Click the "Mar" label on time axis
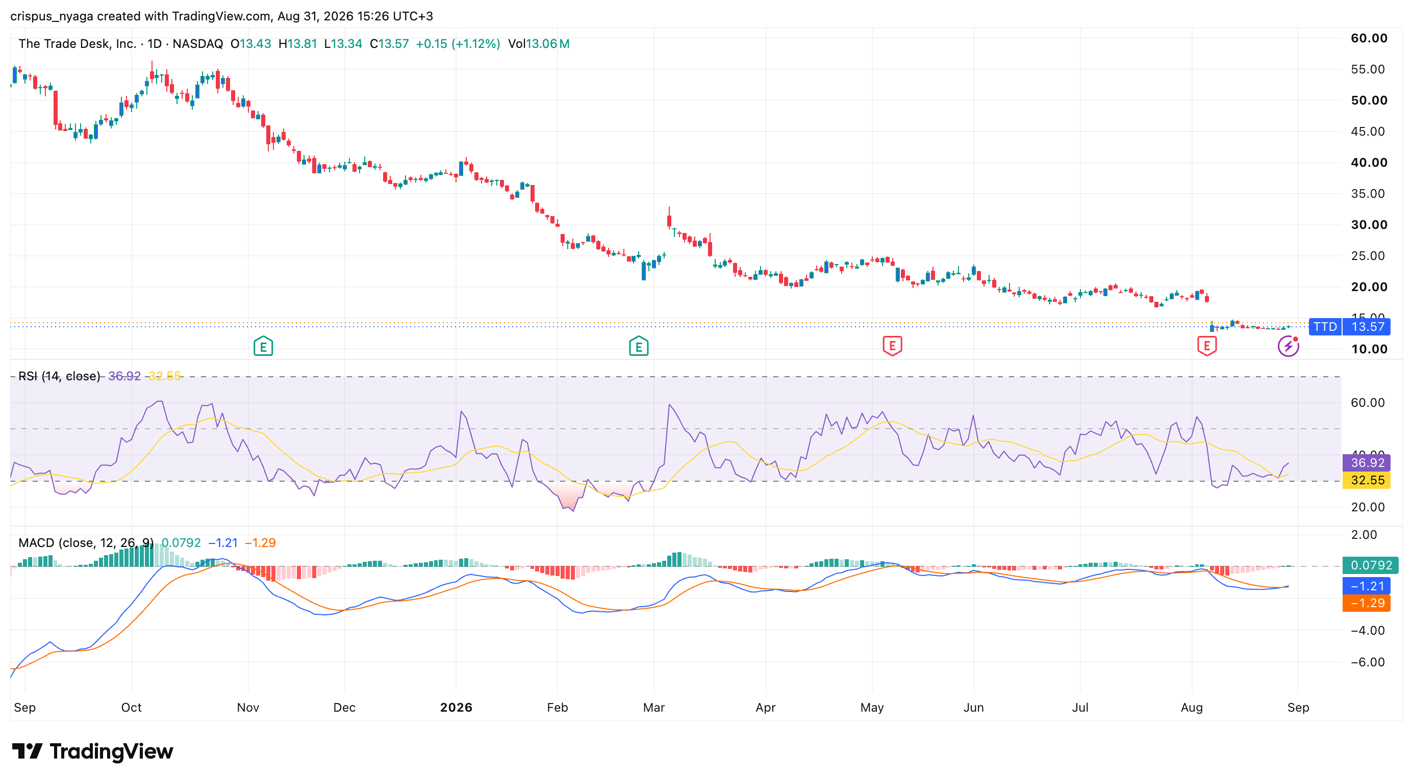 [654, 708]
